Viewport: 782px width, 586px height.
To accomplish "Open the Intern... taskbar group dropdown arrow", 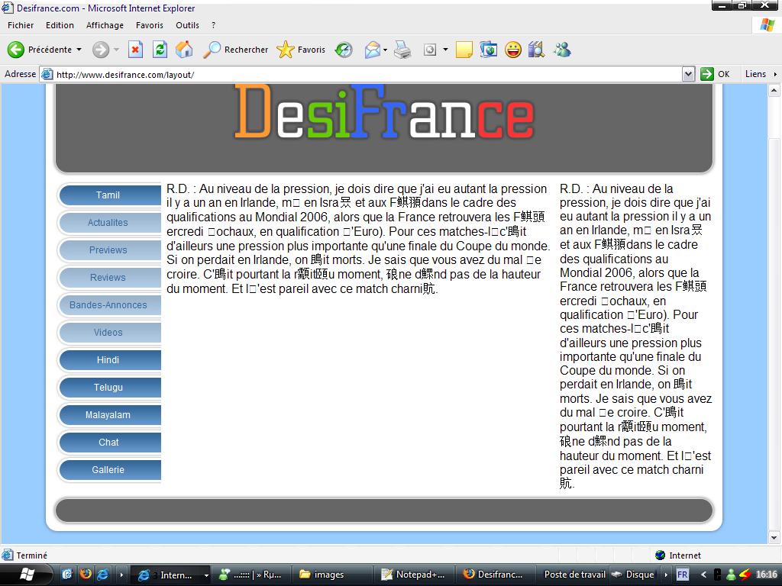I will point(206,575).
